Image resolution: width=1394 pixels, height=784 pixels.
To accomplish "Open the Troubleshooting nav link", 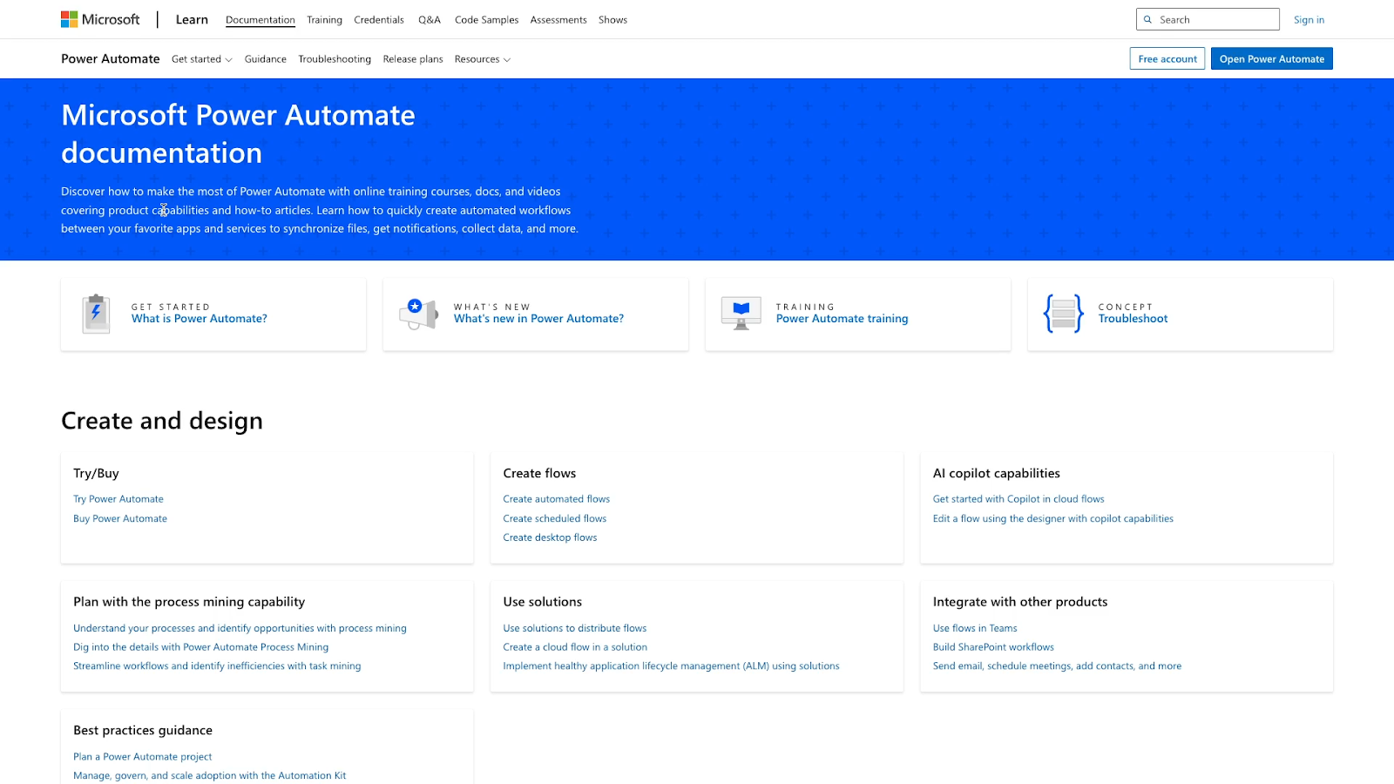I will (x=335, y=59).
